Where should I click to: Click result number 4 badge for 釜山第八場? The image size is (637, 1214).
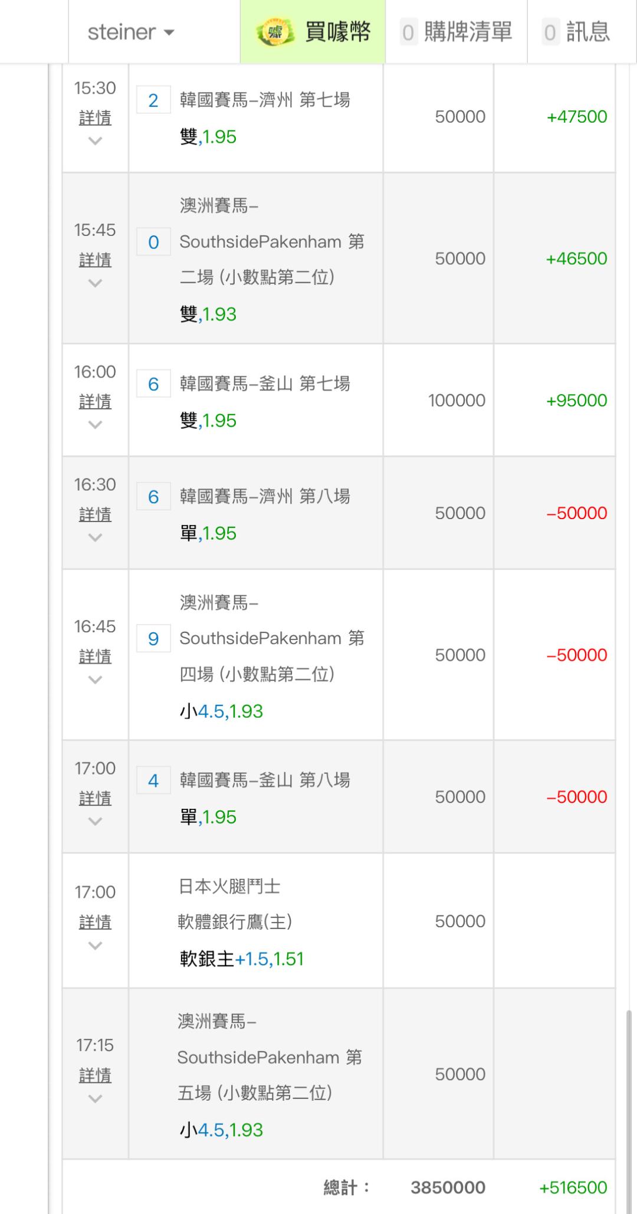pos(153,780)
